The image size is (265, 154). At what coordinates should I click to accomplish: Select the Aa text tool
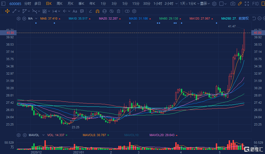tap(75, 11)
